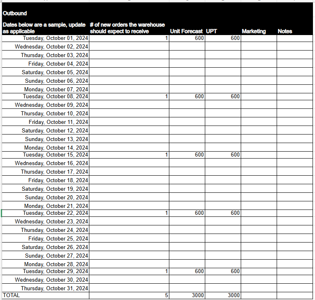Select the cell 'Wednesday, October 09, 2024'
Viewport: 315px width, 300px height.
click(45, 104)
